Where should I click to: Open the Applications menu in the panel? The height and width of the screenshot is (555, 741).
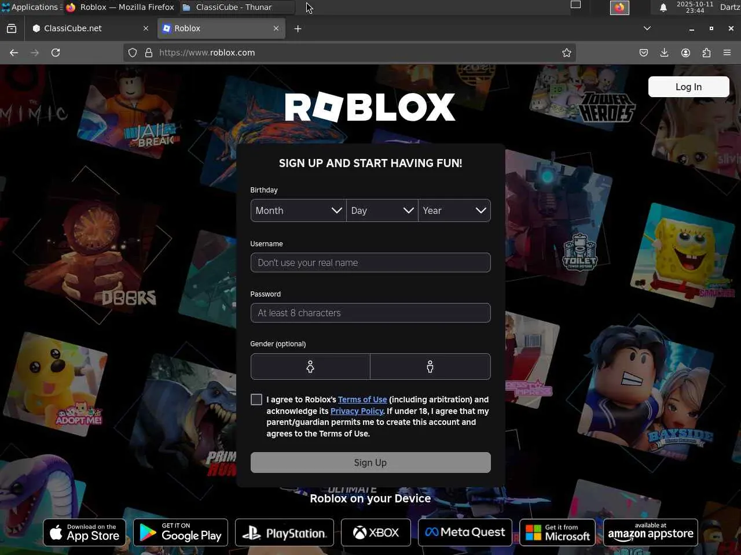tap(30, 8)
